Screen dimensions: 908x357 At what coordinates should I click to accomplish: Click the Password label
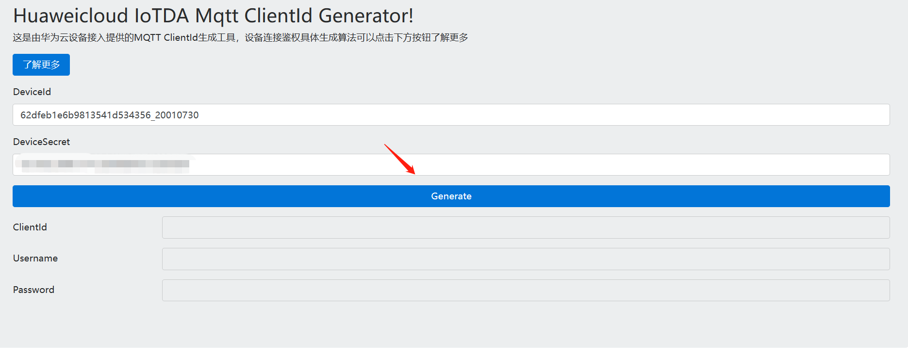(34, 290)
